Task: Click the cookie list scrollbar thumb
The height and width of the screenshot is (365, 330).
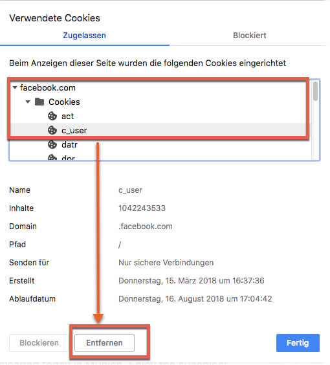Action: tap(315, 91)
